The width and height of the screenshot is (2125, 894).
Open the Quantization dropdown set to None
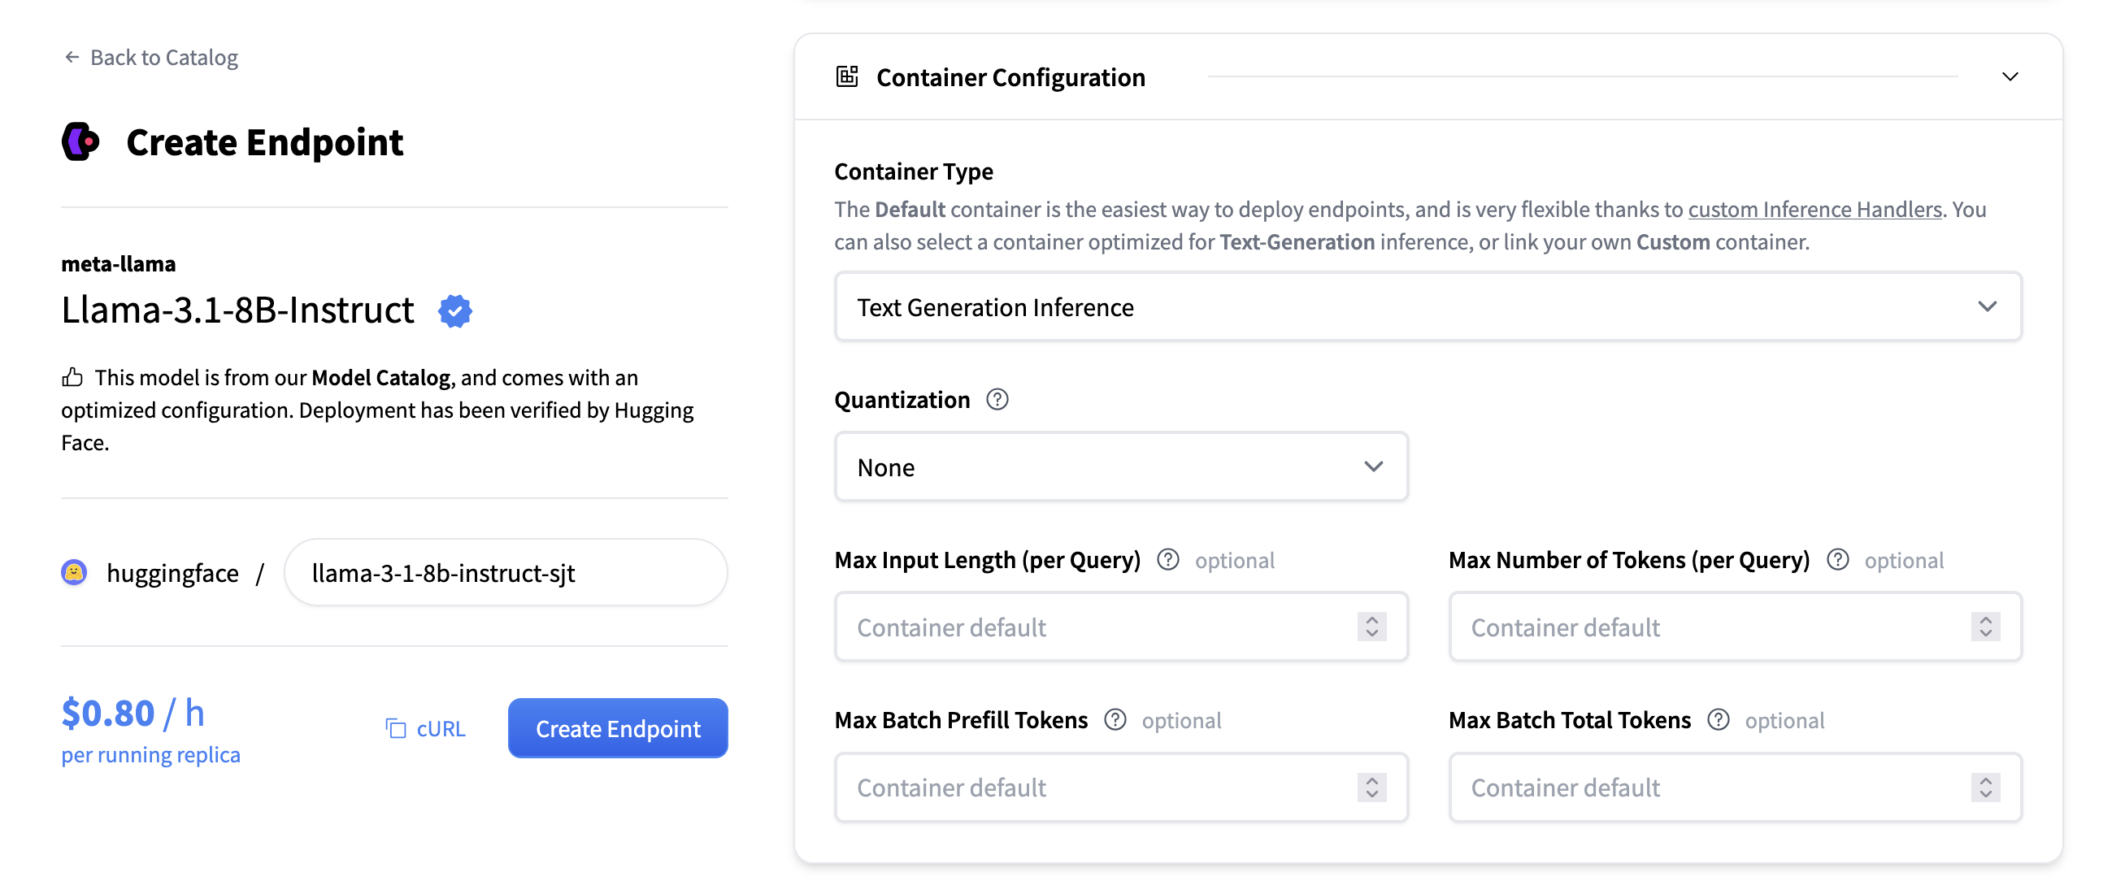pyautogui.click(x=1121, y=467)
